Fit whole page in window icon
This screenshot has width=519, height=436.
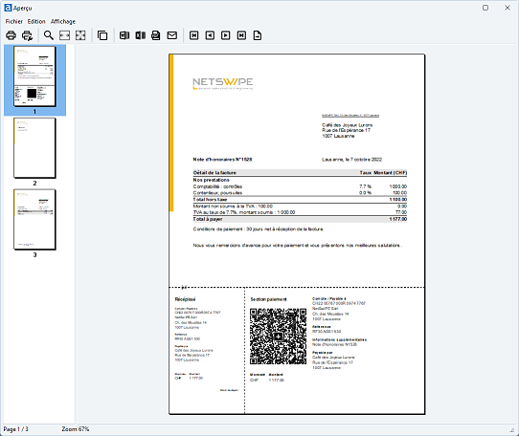pos(80,35)
